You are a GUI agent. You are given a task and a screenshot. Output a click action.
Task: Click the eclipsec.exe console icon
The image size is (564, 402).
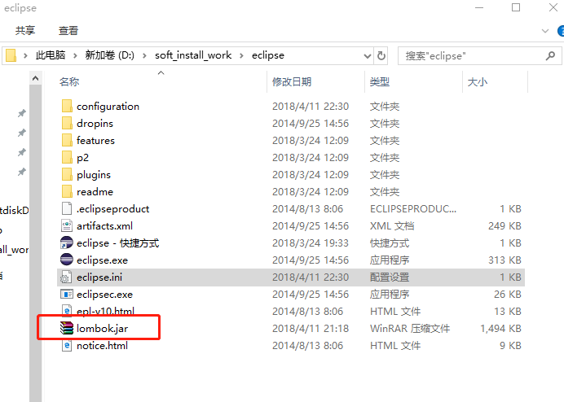click(x=67, y=295)
